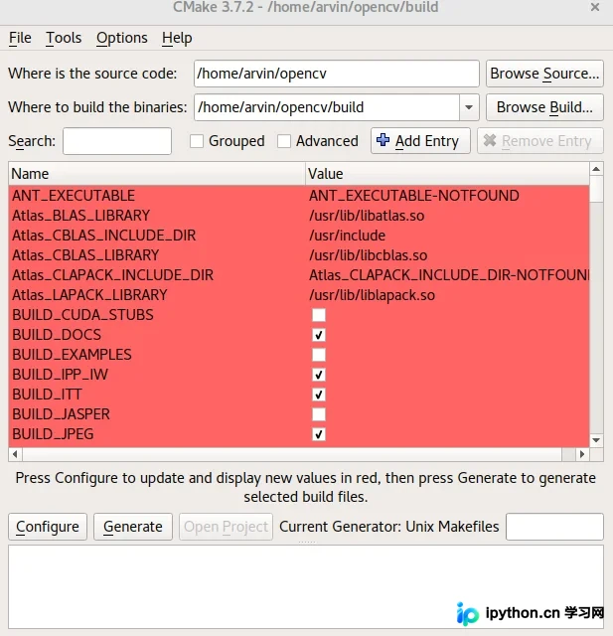Select the Atlas_BLAS_LIBRARY entry

pyautogui.click(x=81, y=216)
